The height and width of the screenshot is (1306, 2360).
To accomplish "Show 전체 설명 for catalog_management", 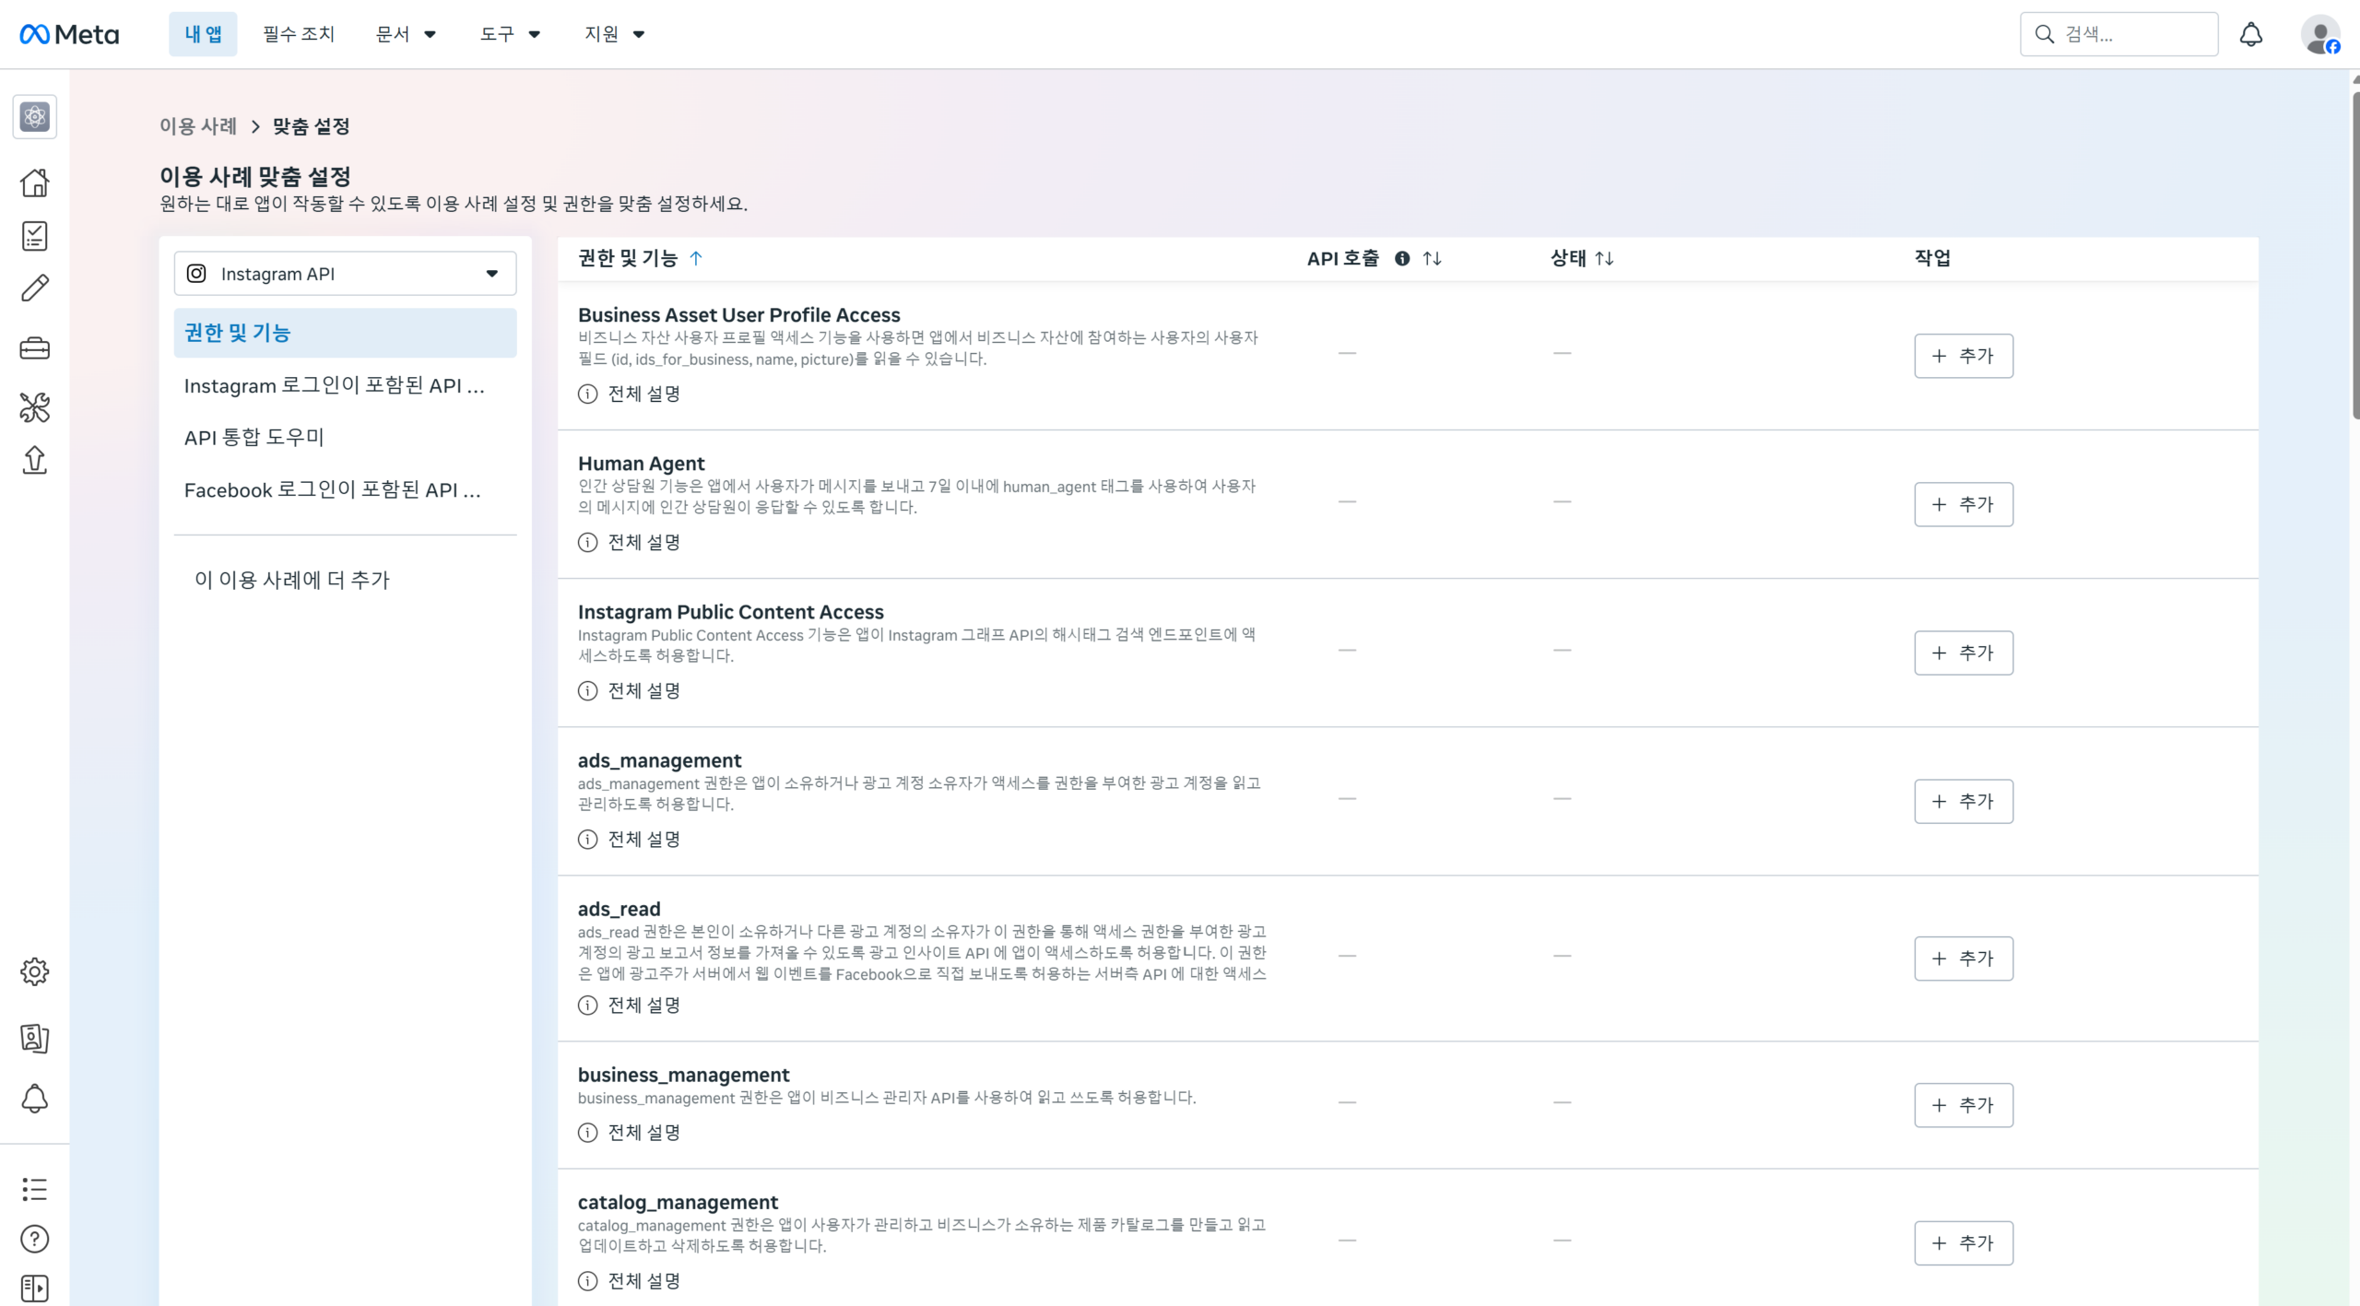I will [630, 1280].
